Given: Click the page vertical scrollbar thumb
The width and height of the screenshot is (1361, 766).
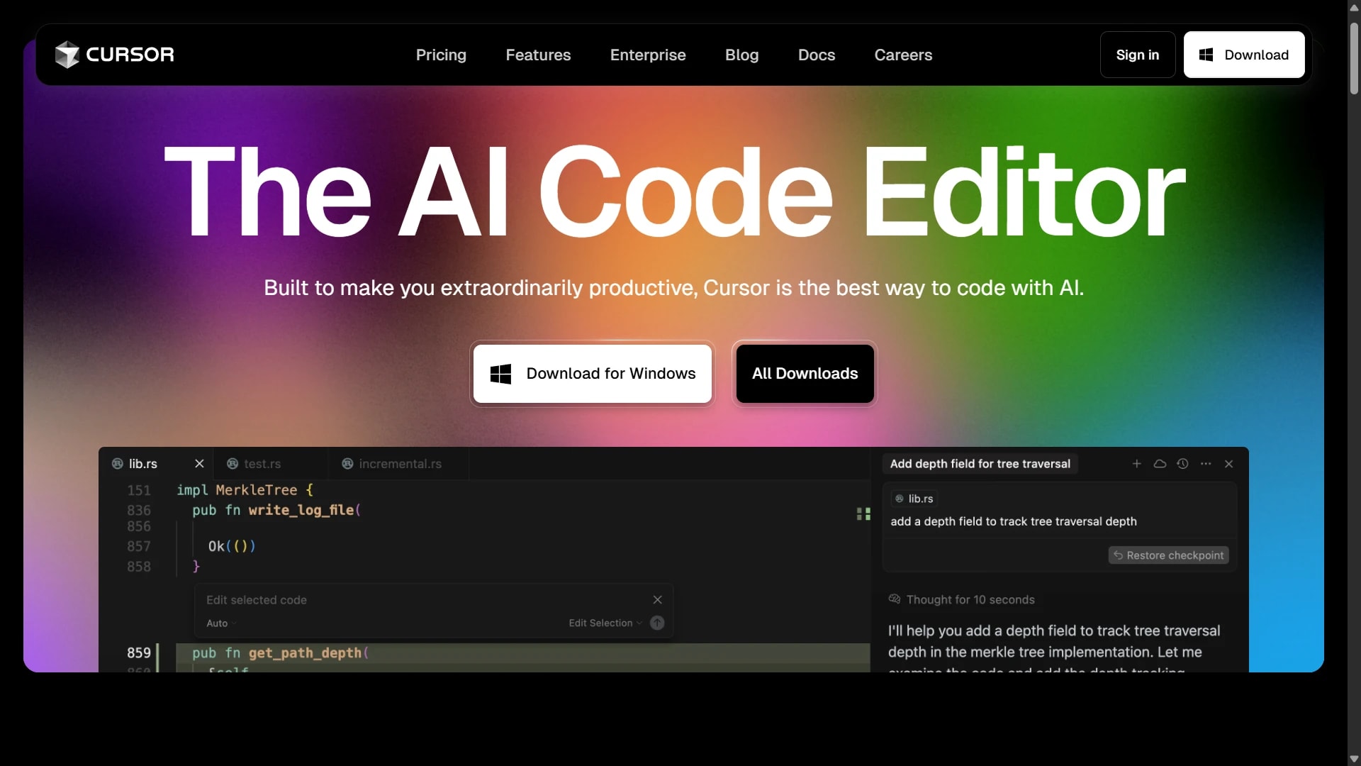Looking at the screenshot, I should (1354, 57).
